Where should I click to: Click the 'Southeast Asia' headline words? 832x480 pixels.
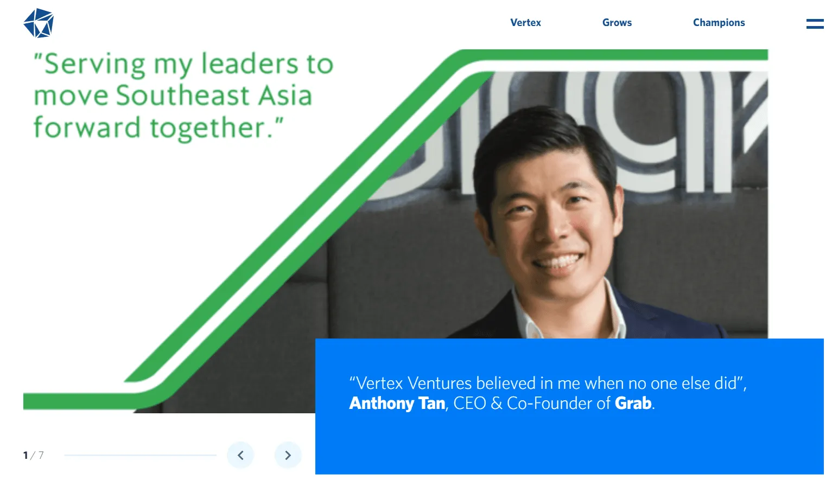pos(214,95)
